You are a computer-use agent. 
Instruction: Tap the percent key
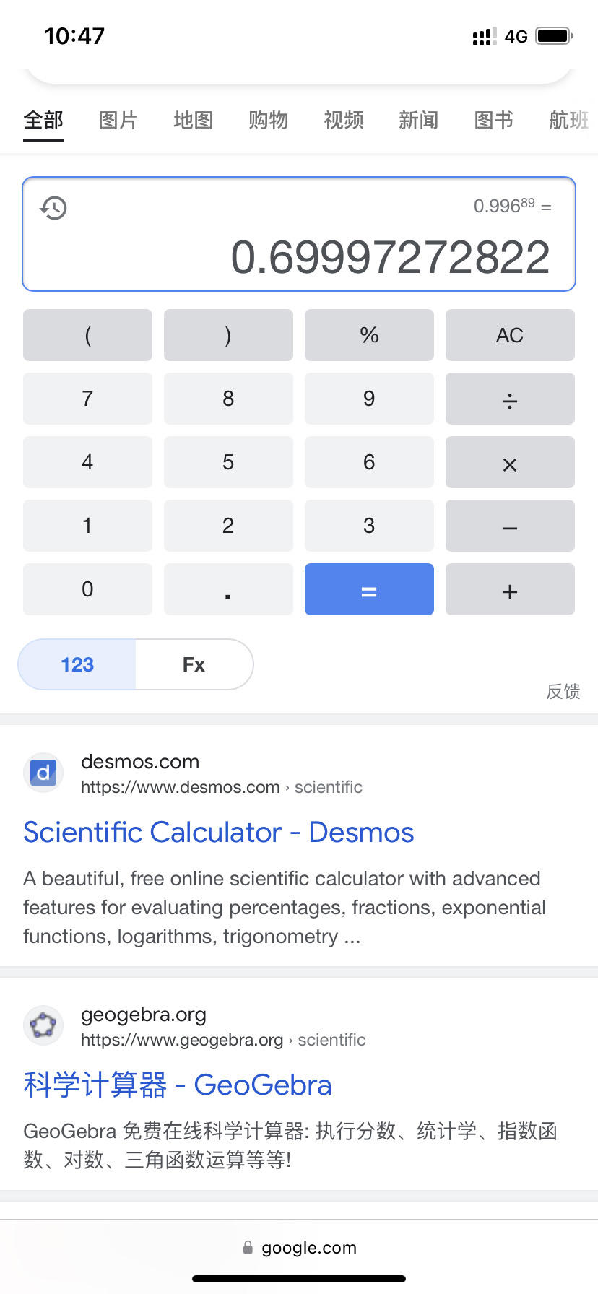click(x=369, y=335)
